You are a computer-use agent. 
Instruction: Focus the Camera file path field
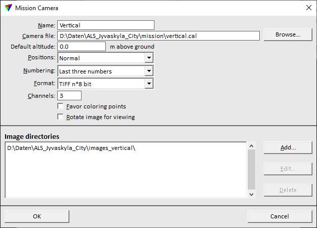tap(158, 36)
